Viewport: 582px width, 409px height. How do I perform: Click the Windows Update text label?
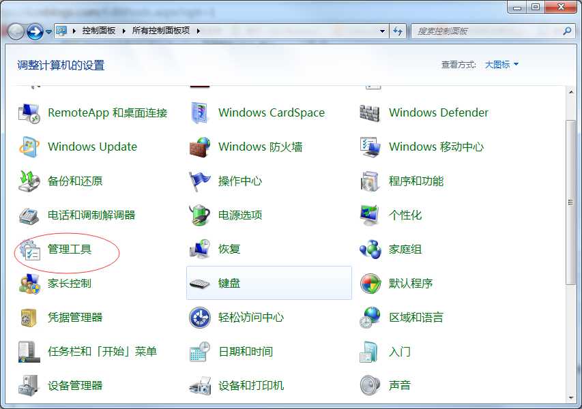[92, 147]
